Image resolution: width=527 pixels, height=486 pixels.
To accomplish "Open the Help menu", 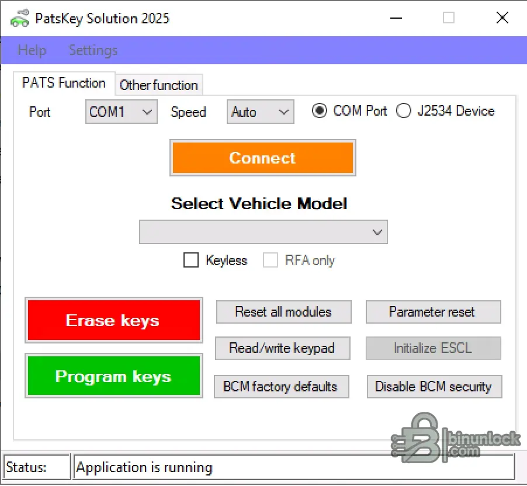I will 32,50.
